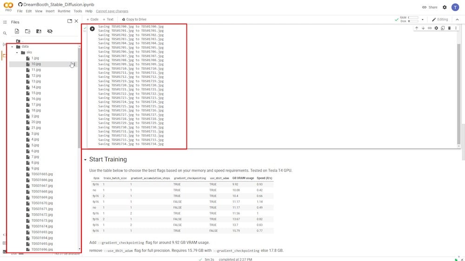This screenshot has width=465, height=261.
Task: Open Files panel in new window
Action: coord(70,21)
